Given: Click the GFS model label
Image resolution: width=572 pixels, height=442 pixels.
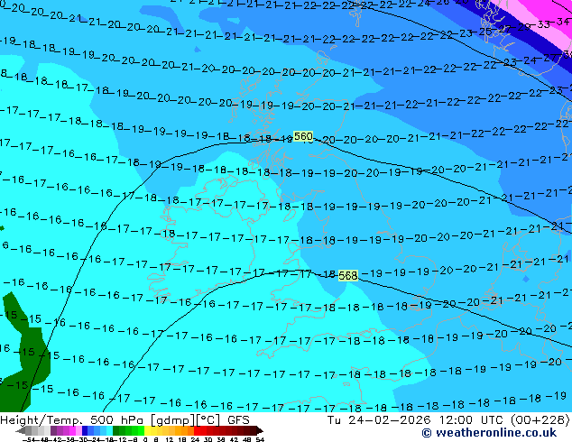Looking at the screenshot, I should pos(238,420).
